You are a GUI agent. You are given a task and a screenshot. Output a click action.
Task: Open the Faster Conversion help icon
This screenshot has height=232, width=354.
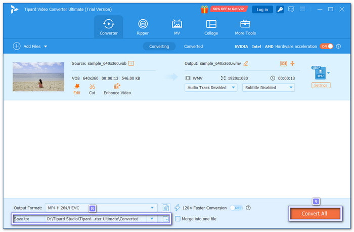[x=248, y=208]
